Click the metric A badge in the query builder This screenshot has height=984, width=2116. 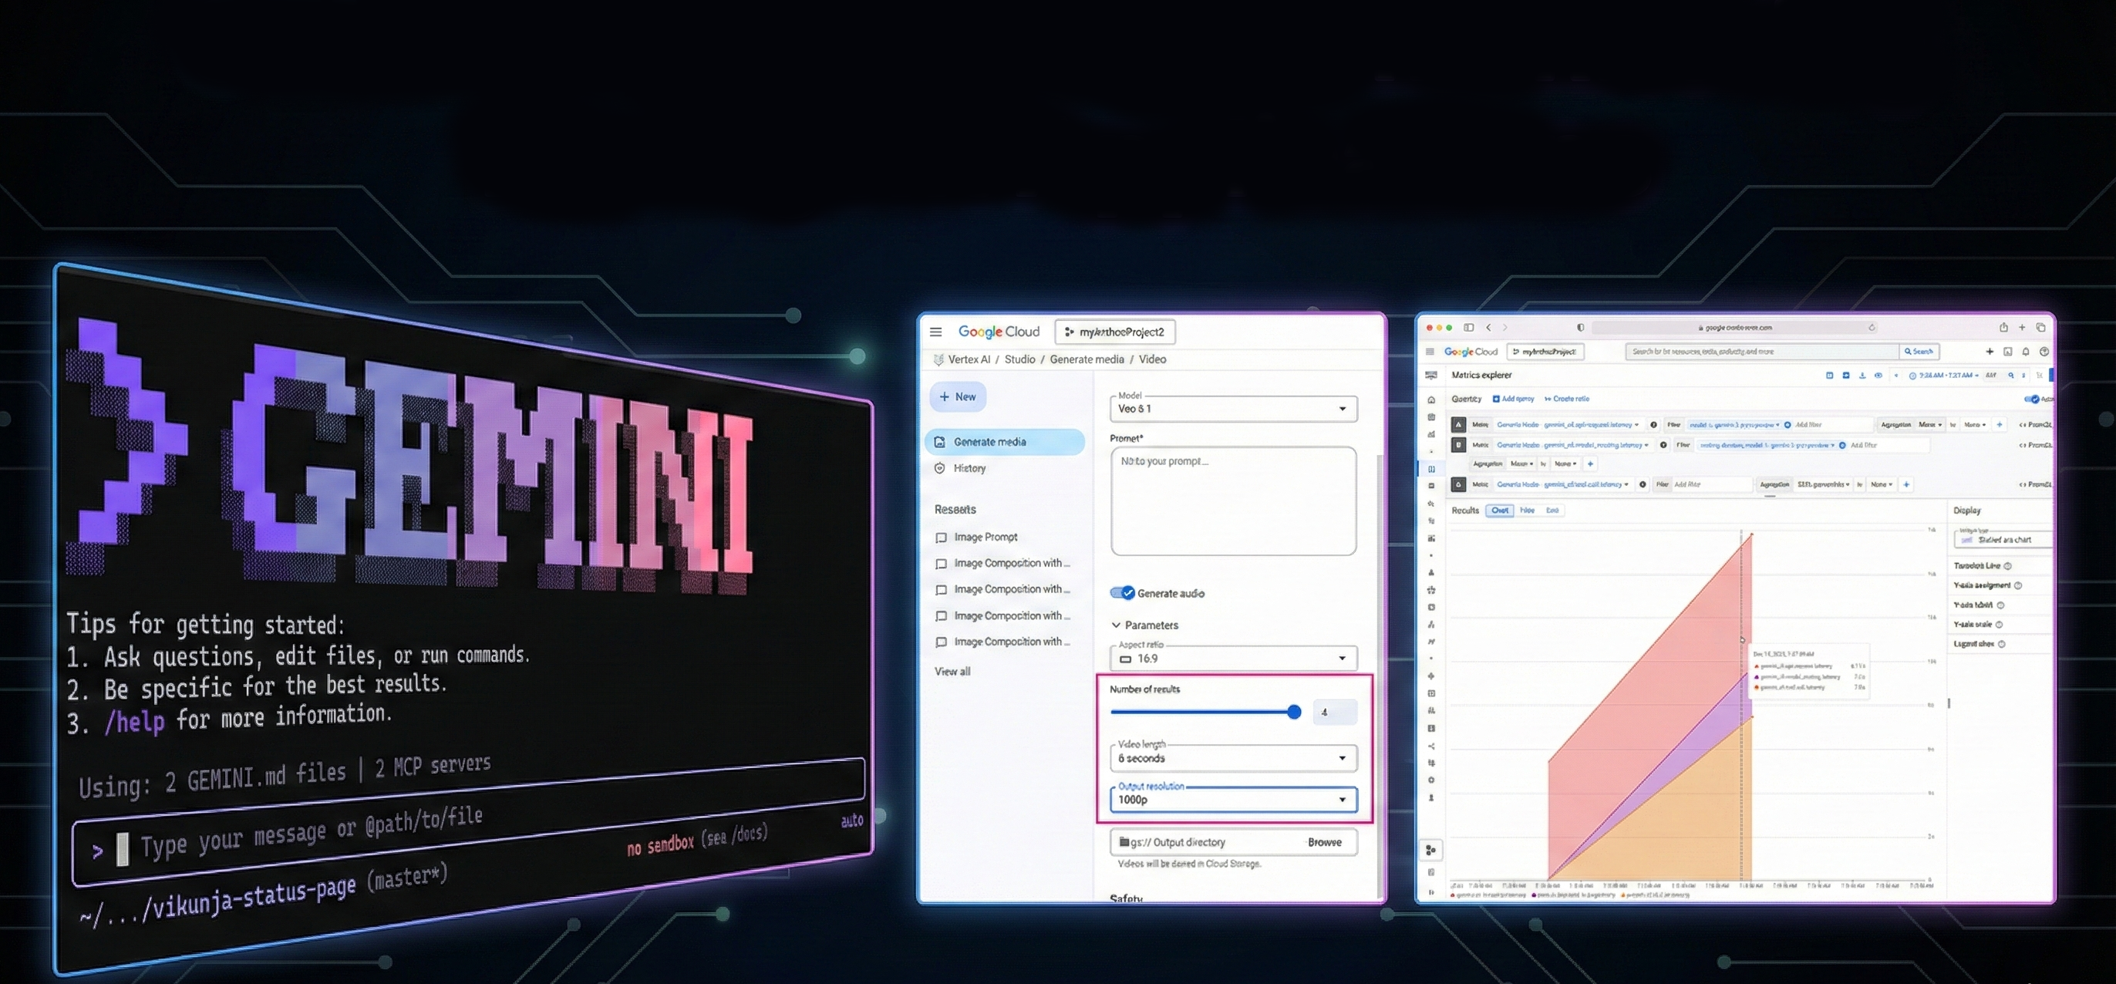tap(1458, 424)
